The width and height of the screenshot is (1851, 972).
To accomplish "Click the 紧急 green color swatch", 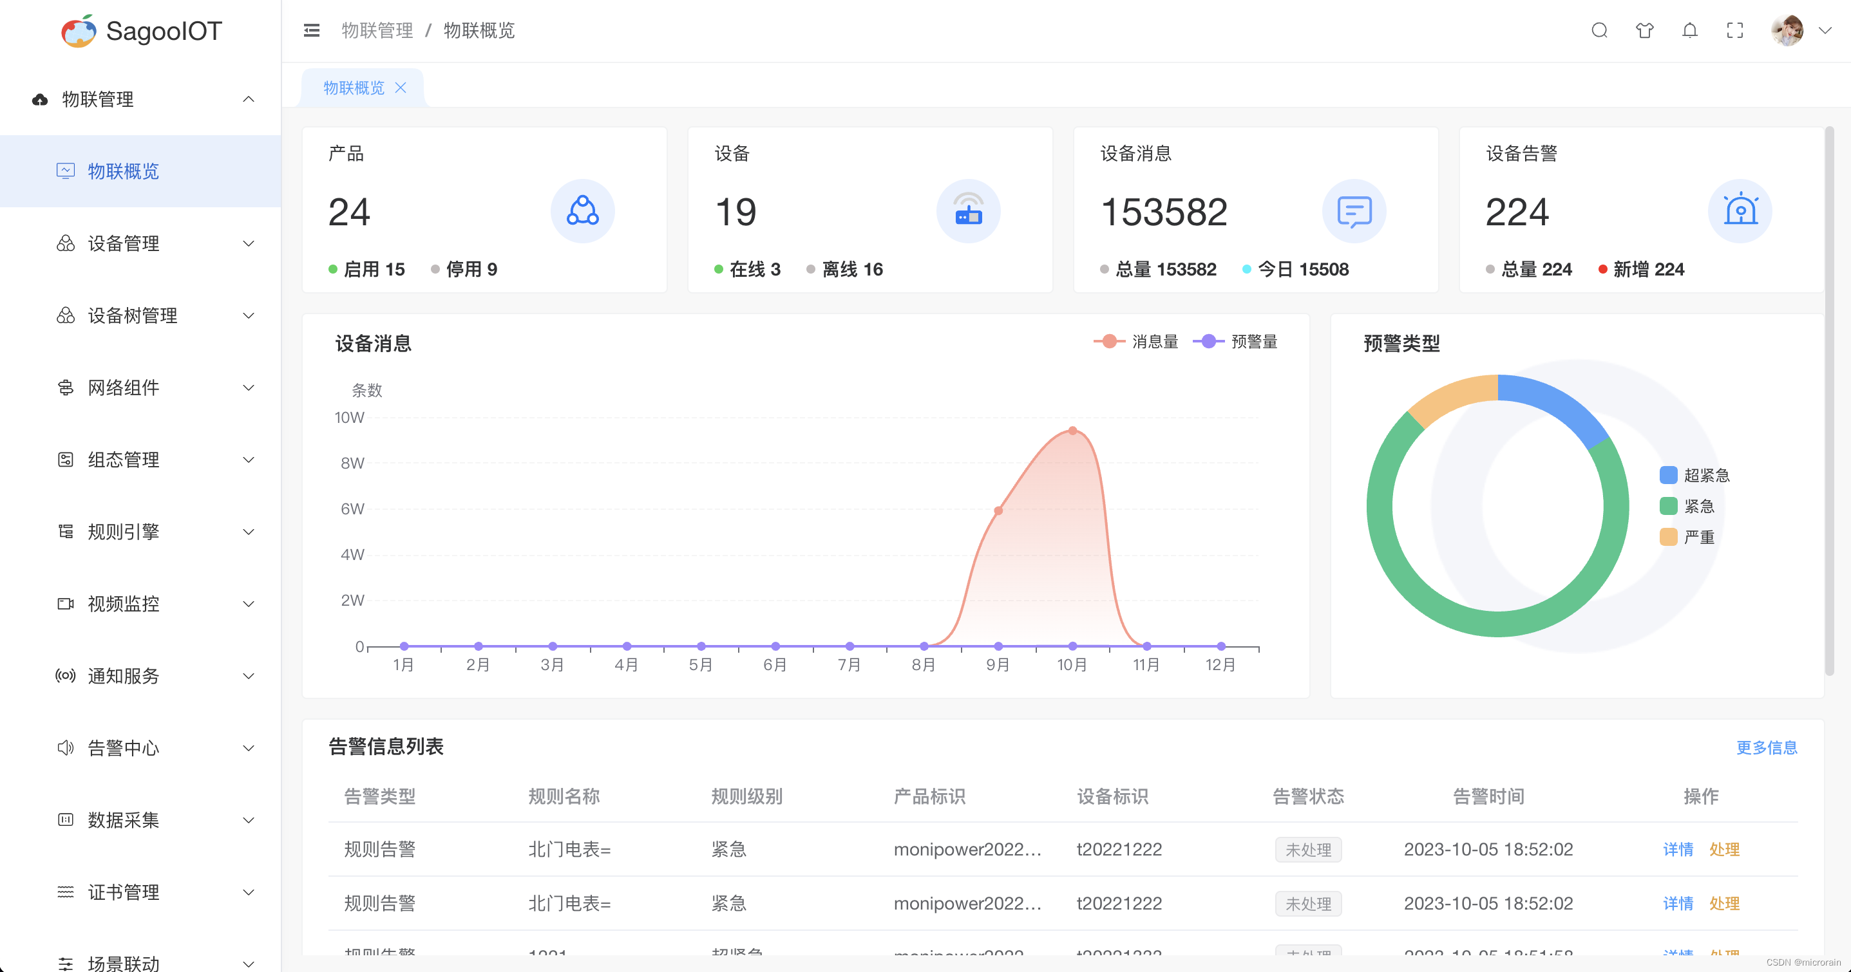I will [x=1669, y=507].
